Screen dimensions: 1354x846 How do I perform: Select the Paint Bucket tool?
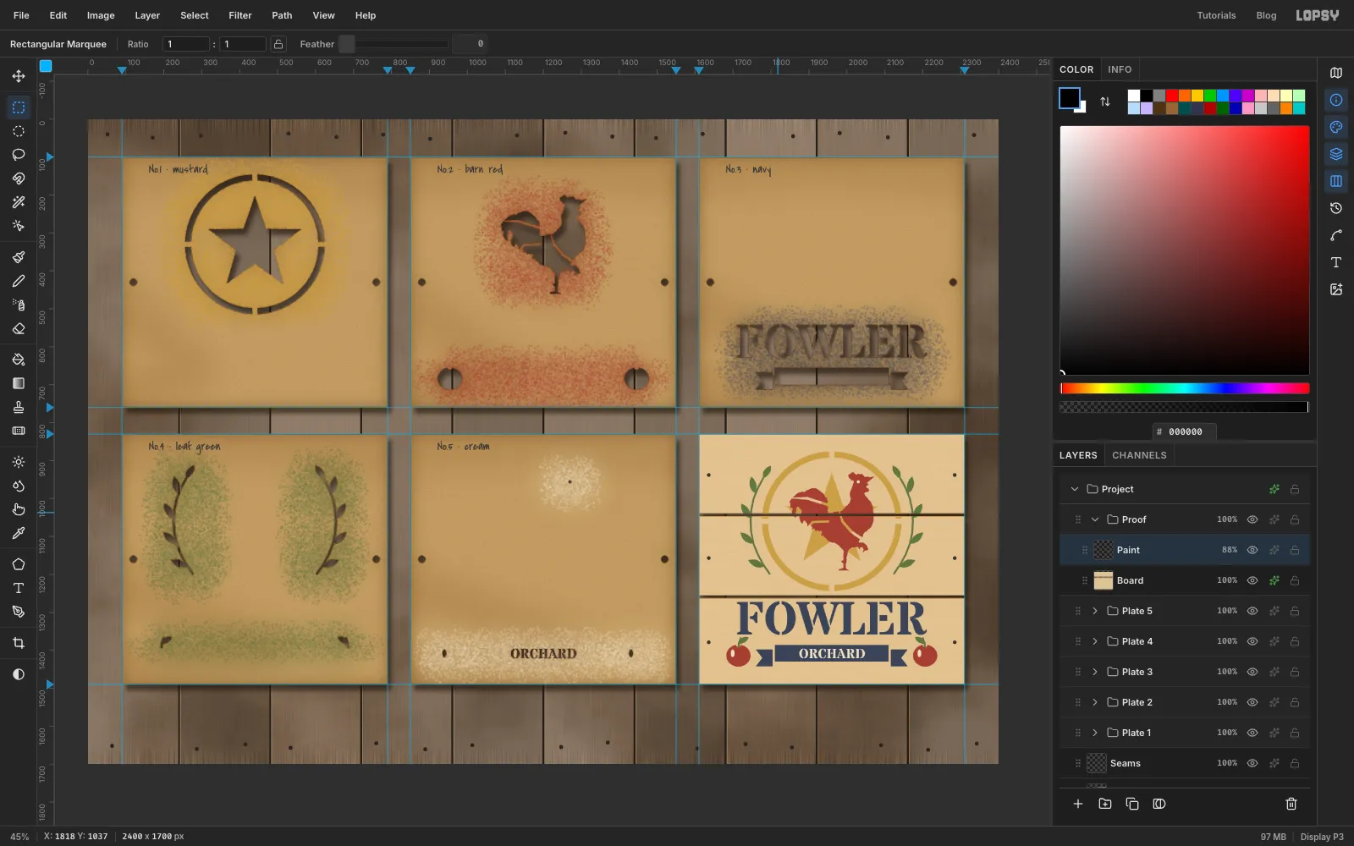click(x=19, y=360)
